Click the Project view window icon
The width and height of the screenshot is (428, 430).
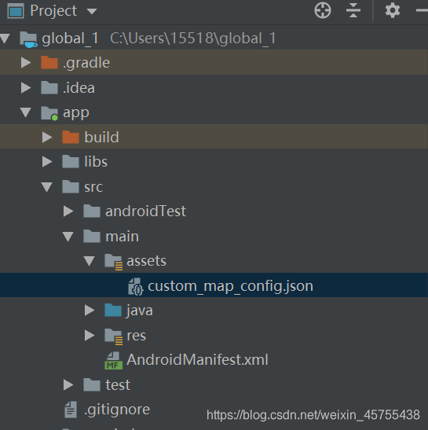click(x=16, y=11)
